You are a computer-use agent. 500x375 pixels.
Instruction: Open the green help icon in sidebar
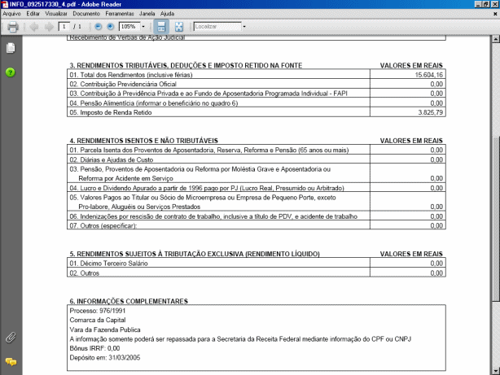point(11,72)
